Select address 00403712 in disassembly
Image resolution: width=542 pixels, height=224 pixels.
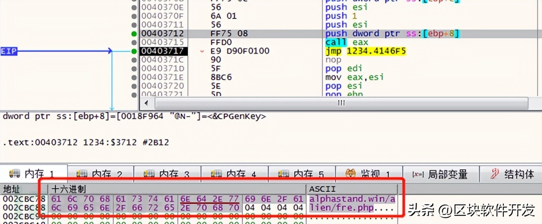click(x=163, y=34)
